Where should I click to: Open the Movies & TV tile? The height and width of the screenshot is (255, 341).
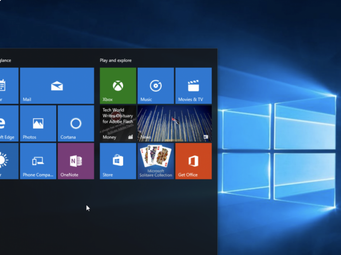coord(194,86)
